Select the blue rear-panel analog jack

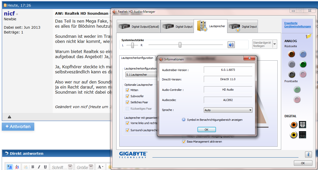pos(303,54)
